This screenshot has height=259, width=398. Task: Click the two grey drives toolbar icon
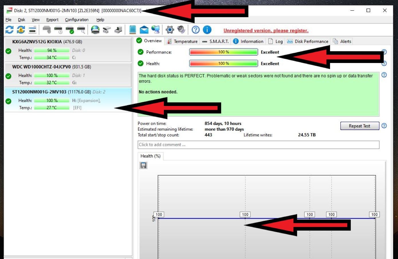click(x=107, y=30)
